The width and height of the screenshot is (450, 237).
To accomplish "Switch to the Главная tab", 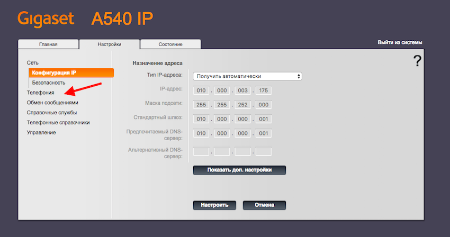I will pyautogui.click(x=48, y=44).
